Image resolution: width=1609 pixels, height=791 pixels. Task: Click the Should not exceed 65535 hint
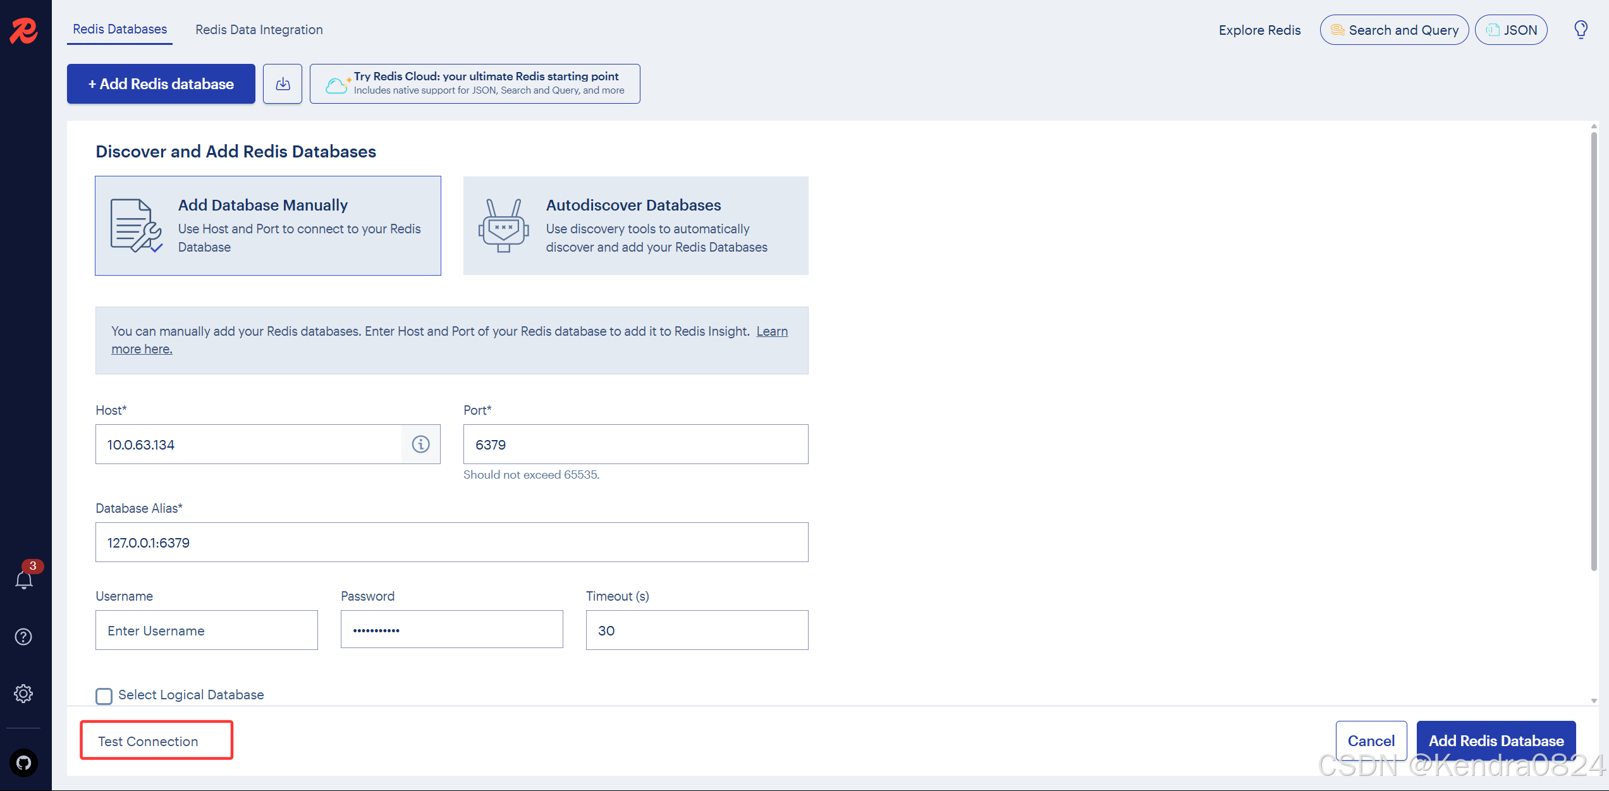pyautogui.click(x=531, y=474)
